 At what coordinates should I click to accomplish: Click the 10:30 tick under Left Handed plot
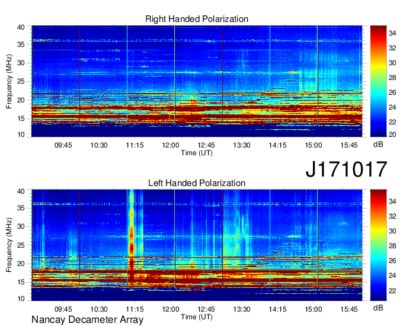99,309
